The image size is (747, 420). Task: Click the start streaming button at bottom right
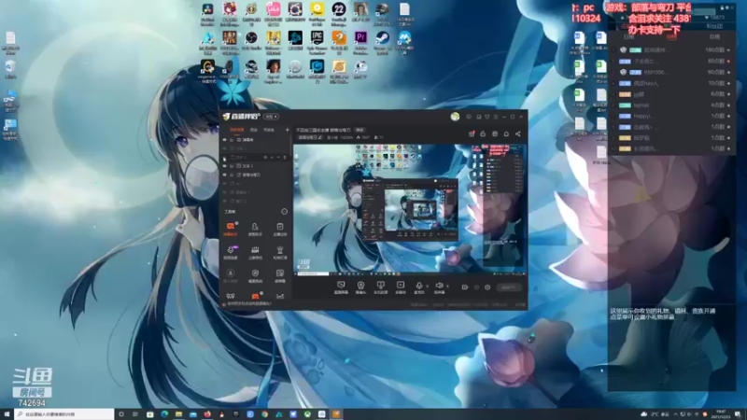[509, 287]
